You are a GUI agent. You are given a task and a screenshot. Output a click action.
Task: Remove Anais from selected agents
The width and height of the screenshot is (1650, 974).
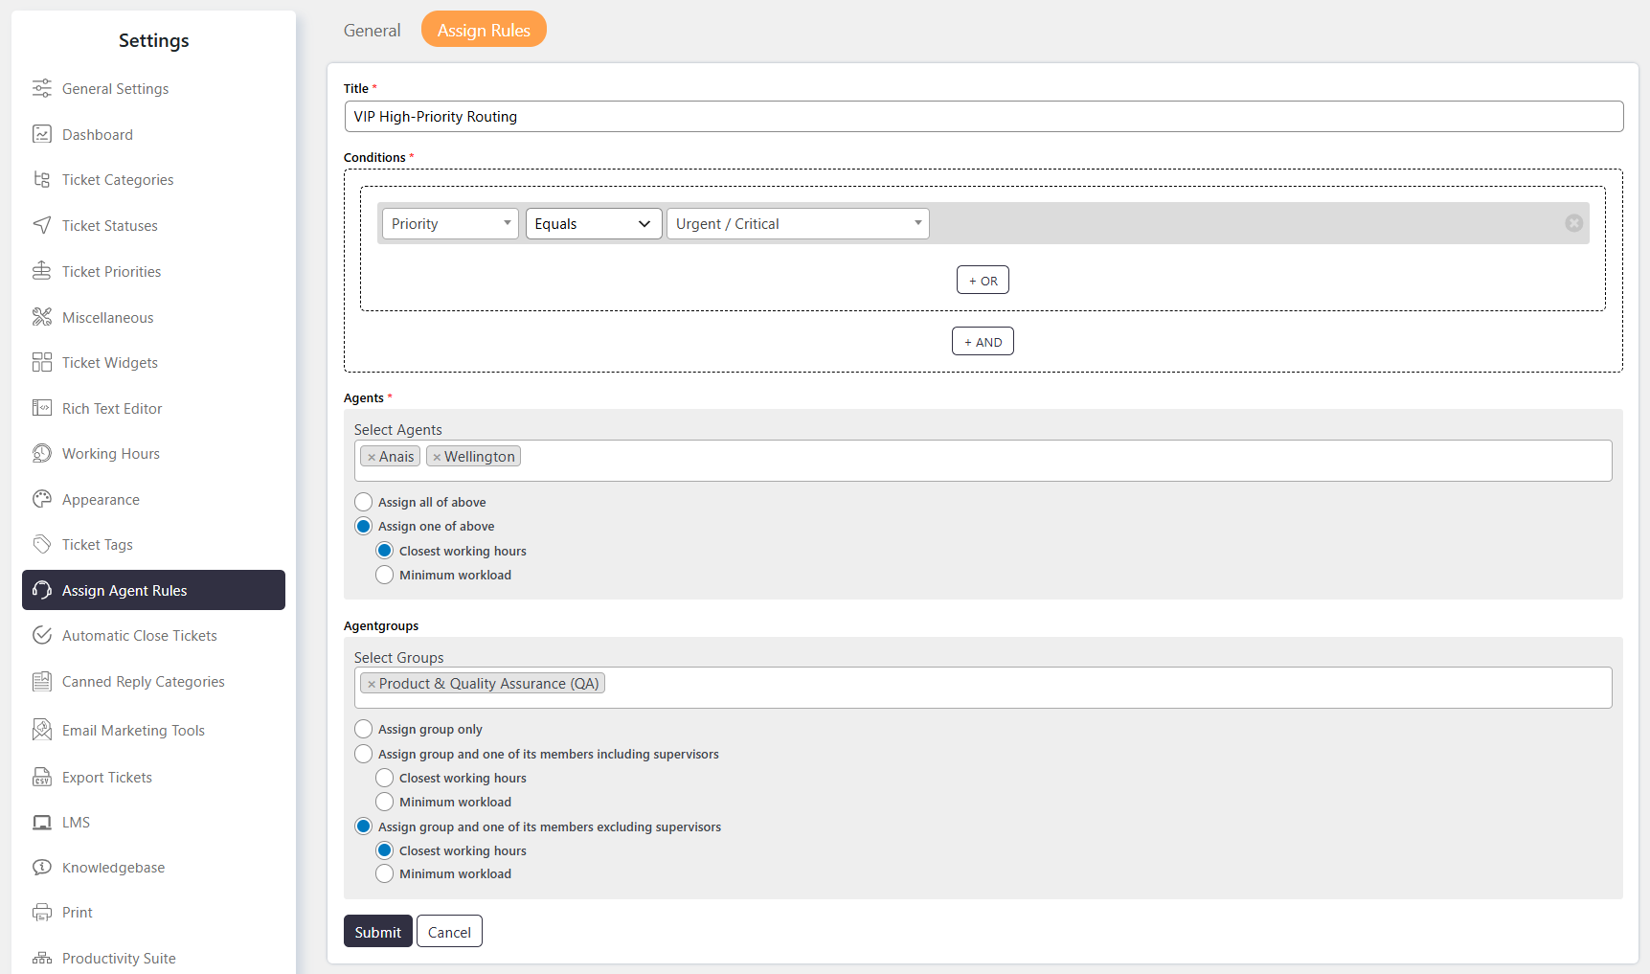point(372,458)
